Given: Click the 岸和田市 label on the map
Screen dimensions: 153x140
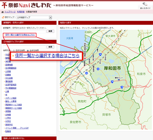Looking at the screenshot, I should (x=112, y=68).
